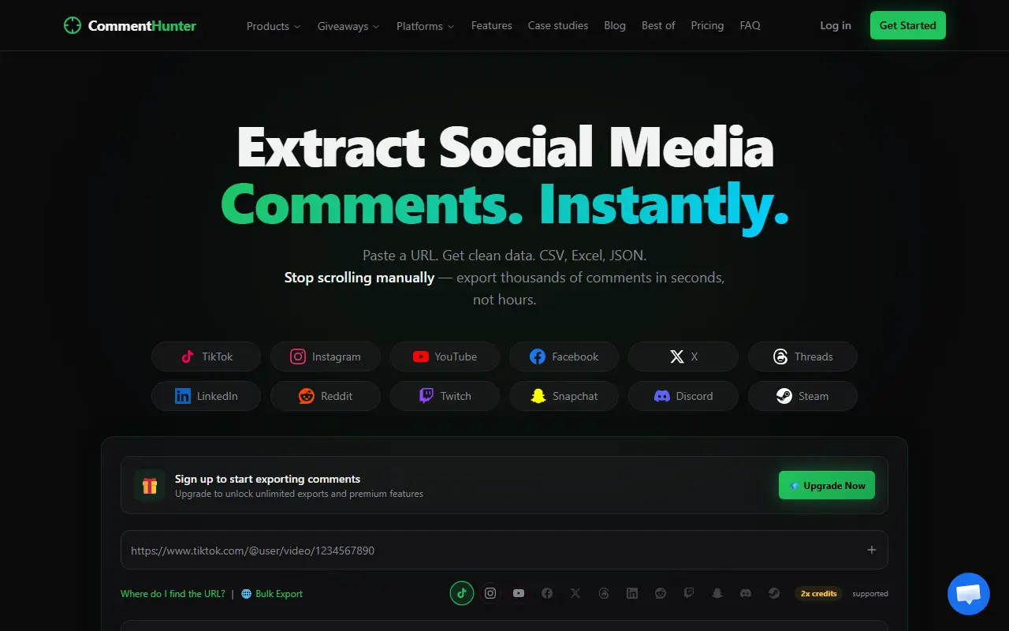Expand the Platforms dropdown menu
The width and height of the screenshot is (1009, 631).
click(x=426, y=26)
